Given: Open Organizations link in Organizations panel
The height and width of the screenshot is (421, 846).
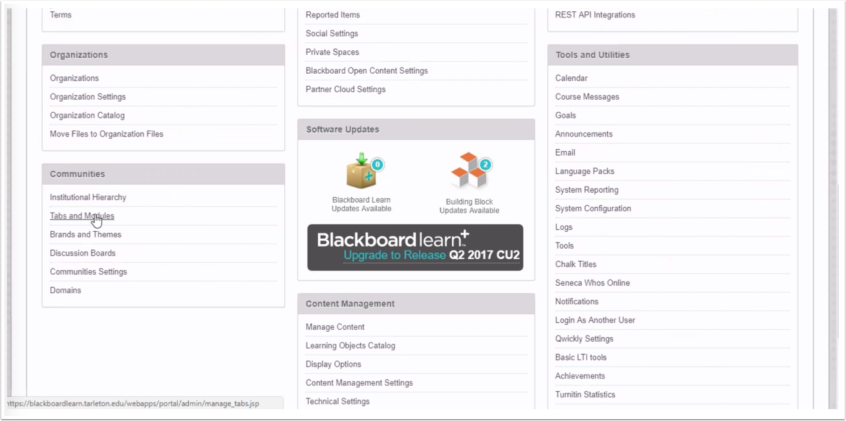Looking at the screenshot, I should 74,78.
